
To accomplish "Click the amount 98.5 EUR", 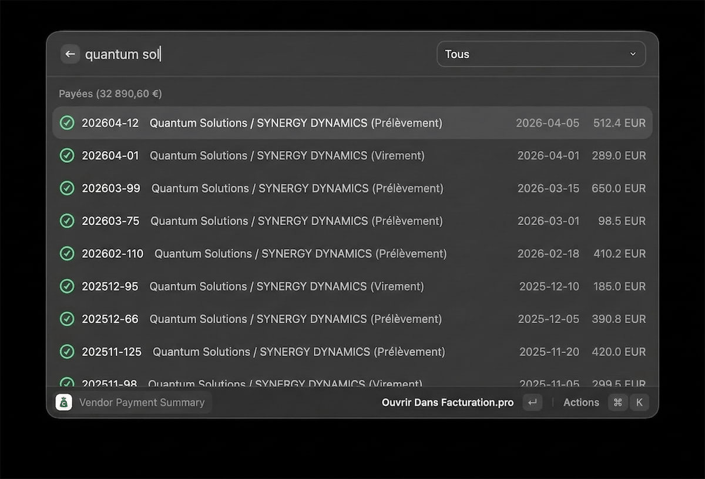I will [x=622, y=221].
